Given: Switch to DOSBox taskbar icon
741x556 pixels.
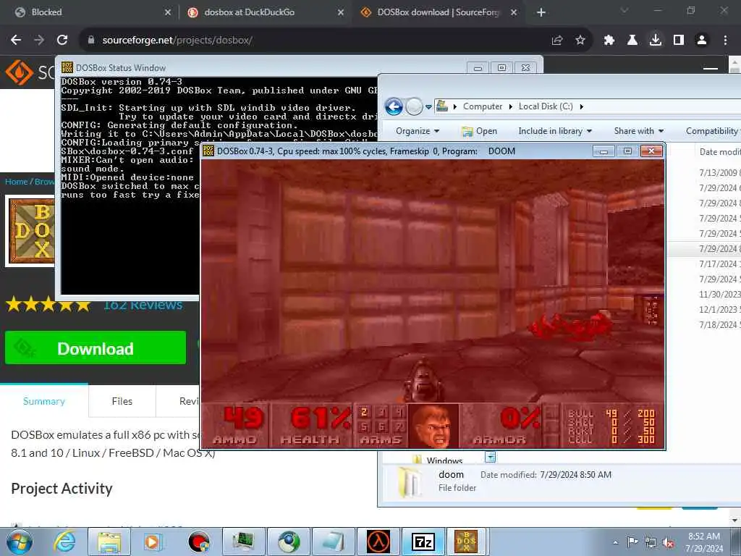Looking at the screenshot, I should (x=466, y=542).
